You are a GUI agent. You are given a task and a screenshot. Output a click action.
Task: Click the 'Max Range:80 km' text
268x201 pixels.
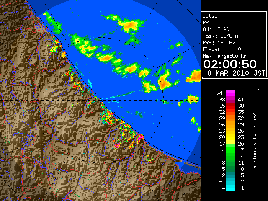coord(224,56)
